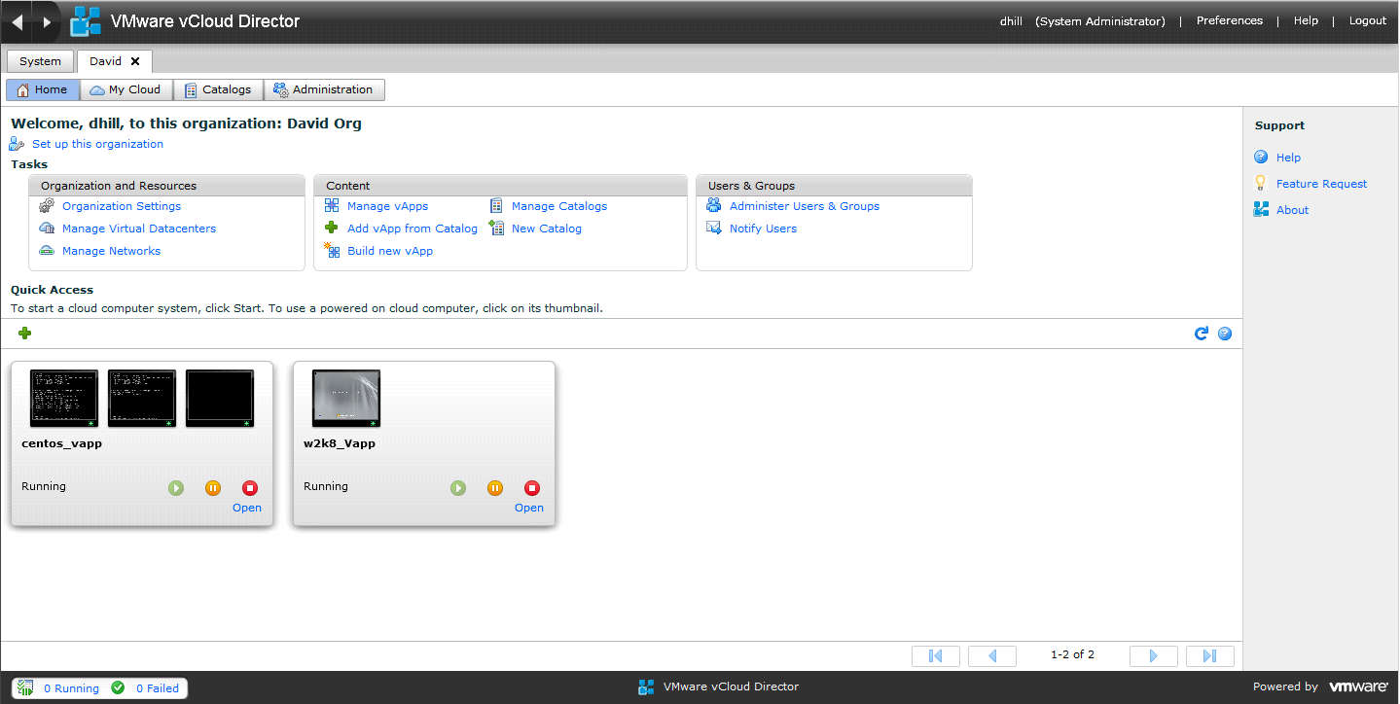Open the Administration section
The height and width of the screenshot is (704, 1400).
(324, 89)
